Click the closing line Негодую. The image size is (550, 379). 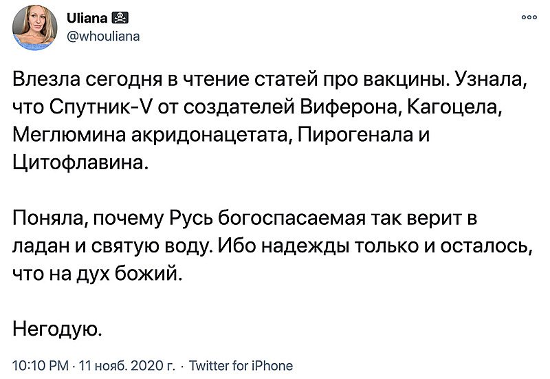pos(57,329)
